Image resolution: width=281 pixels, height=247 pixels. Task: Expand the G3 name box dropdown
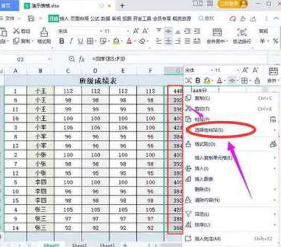click(49, 59)
